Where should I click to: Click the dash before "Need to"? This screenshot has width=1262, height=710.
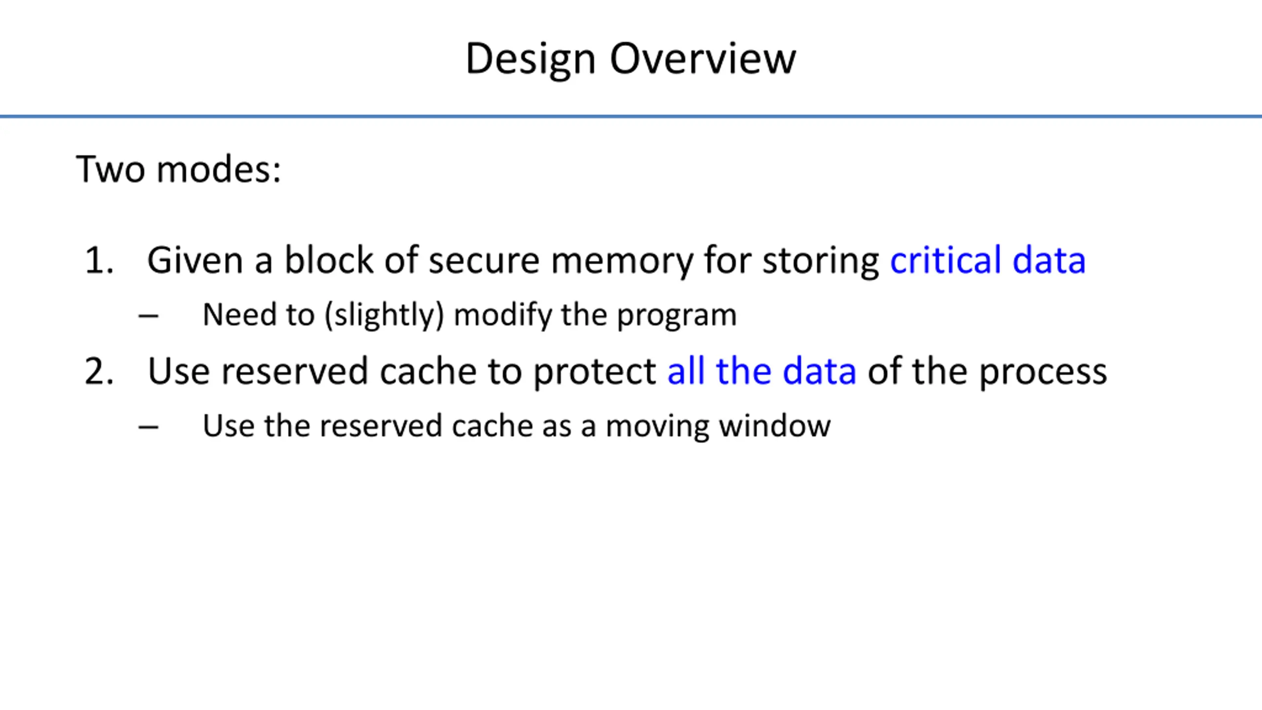pos(148,316)
